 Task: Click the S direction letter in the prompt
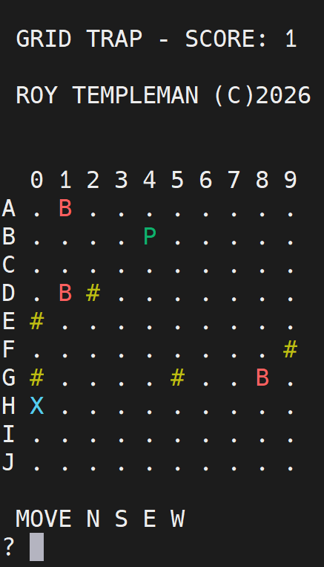click(122, 519)
